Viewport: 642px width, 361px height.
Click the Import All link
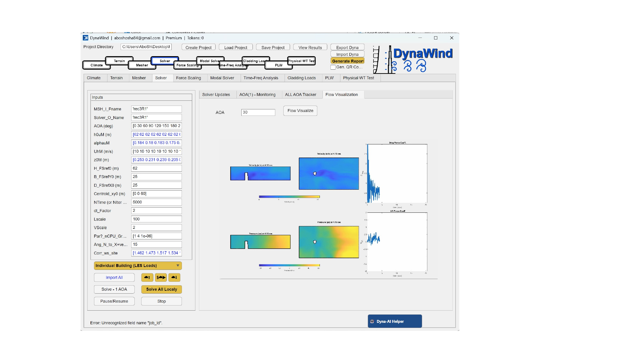(x=114, y=277)
